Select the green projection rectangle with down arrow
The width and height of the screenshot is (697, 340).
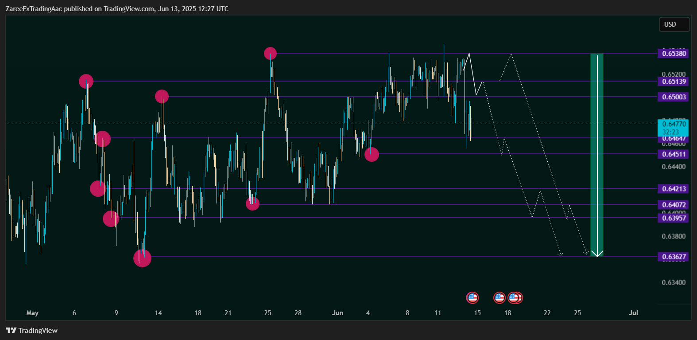click(x=597, y=155)
